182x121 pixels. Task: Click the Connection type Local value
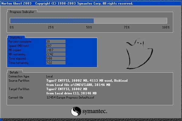click(49, 77)
